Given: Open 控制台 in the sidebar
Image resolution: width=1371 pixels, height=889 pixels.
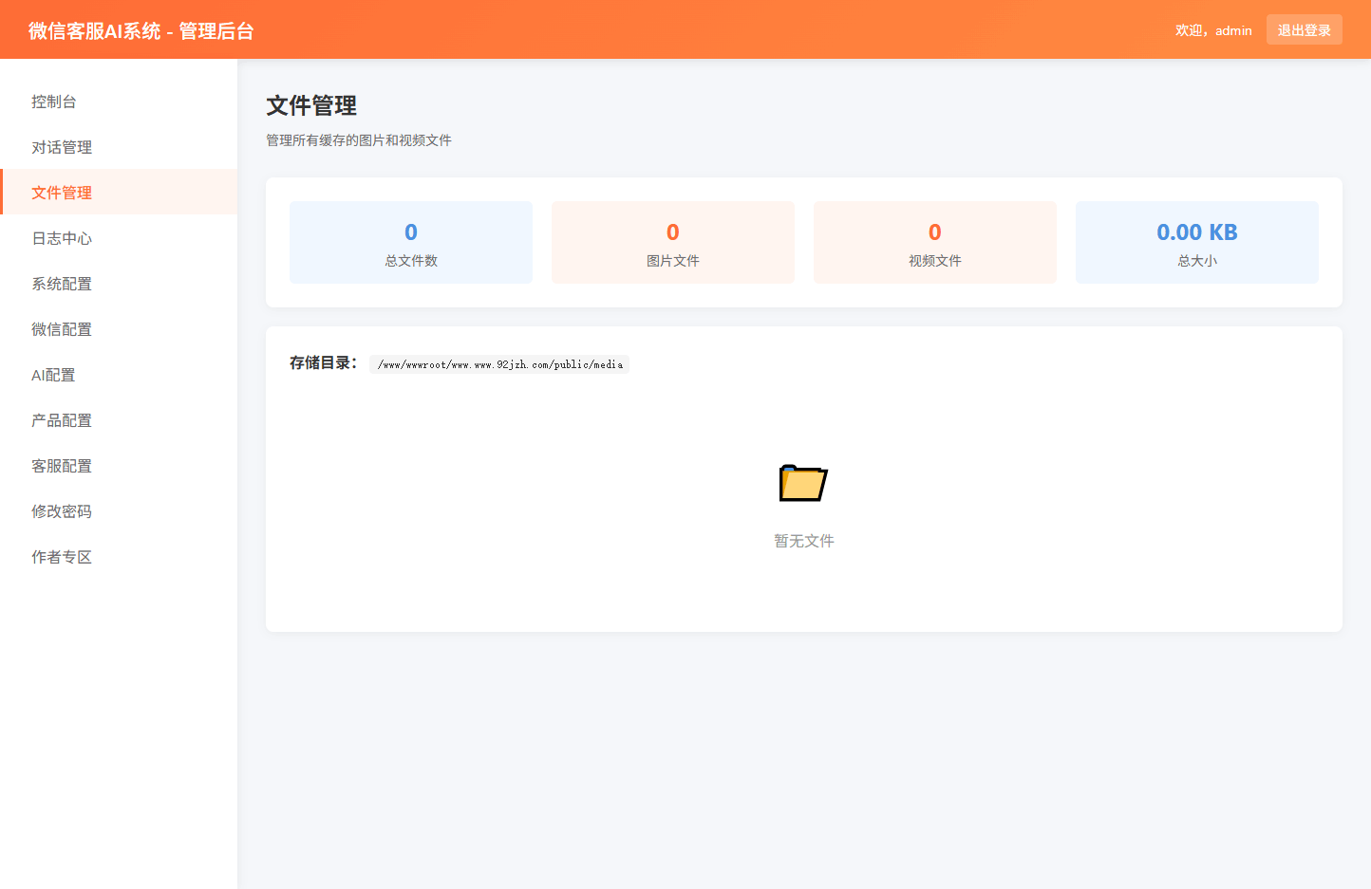Looking at the screenshot, I should point(54,102).
